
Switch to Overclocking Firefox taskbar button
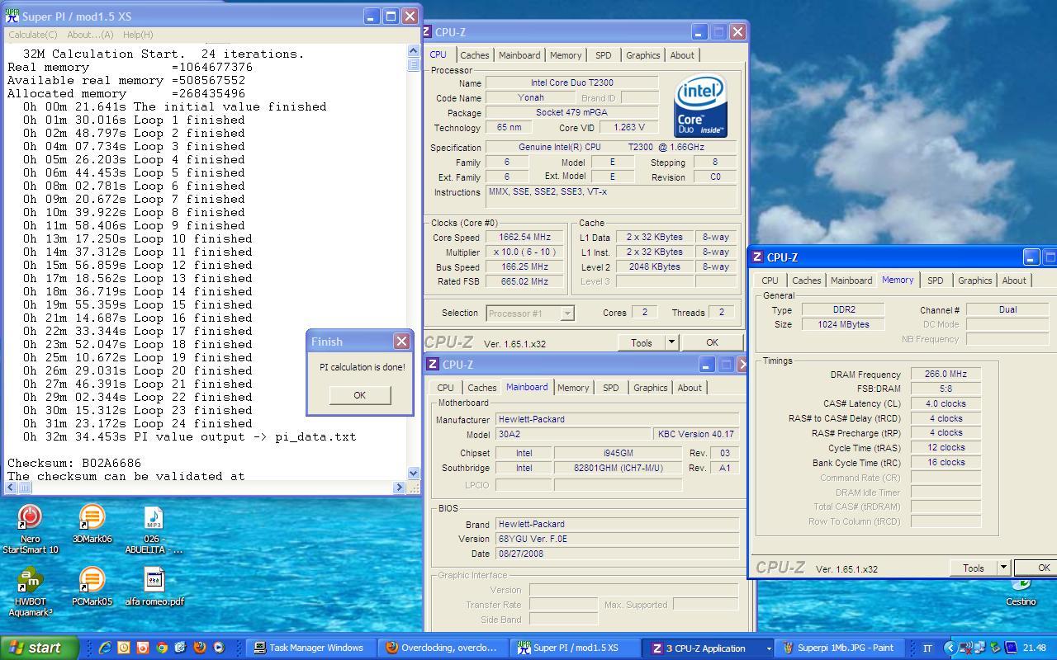pyautogui.click(x=443, y=648)
